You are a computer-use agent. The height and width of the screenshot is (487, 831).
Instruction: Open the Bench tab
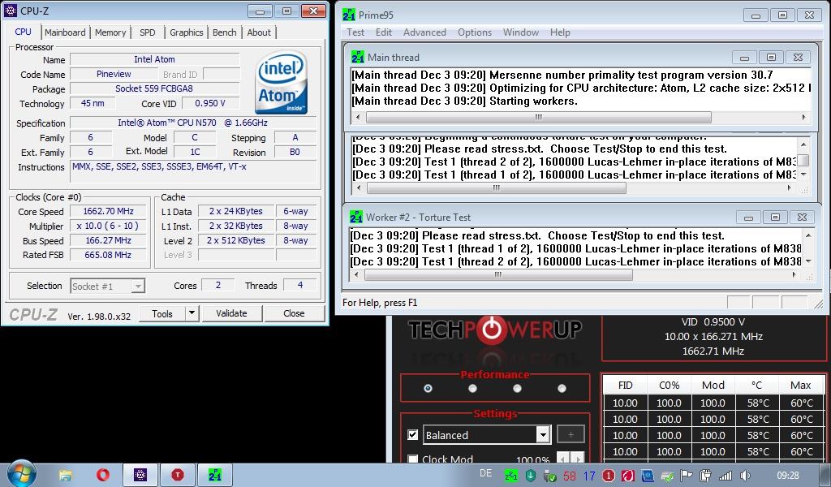(224, 32)
